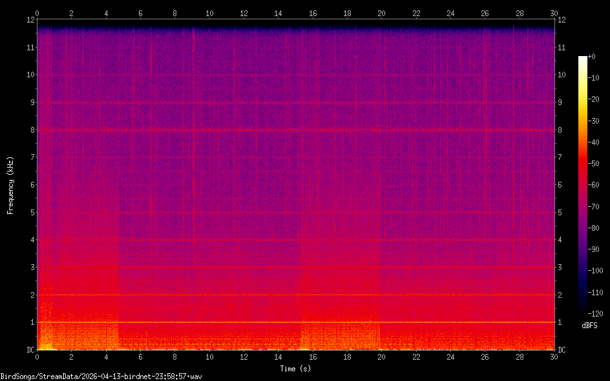This screenshot has height=381, width=610.
Task: Click the 30 label on the top time axis
Action: (553, 13)
